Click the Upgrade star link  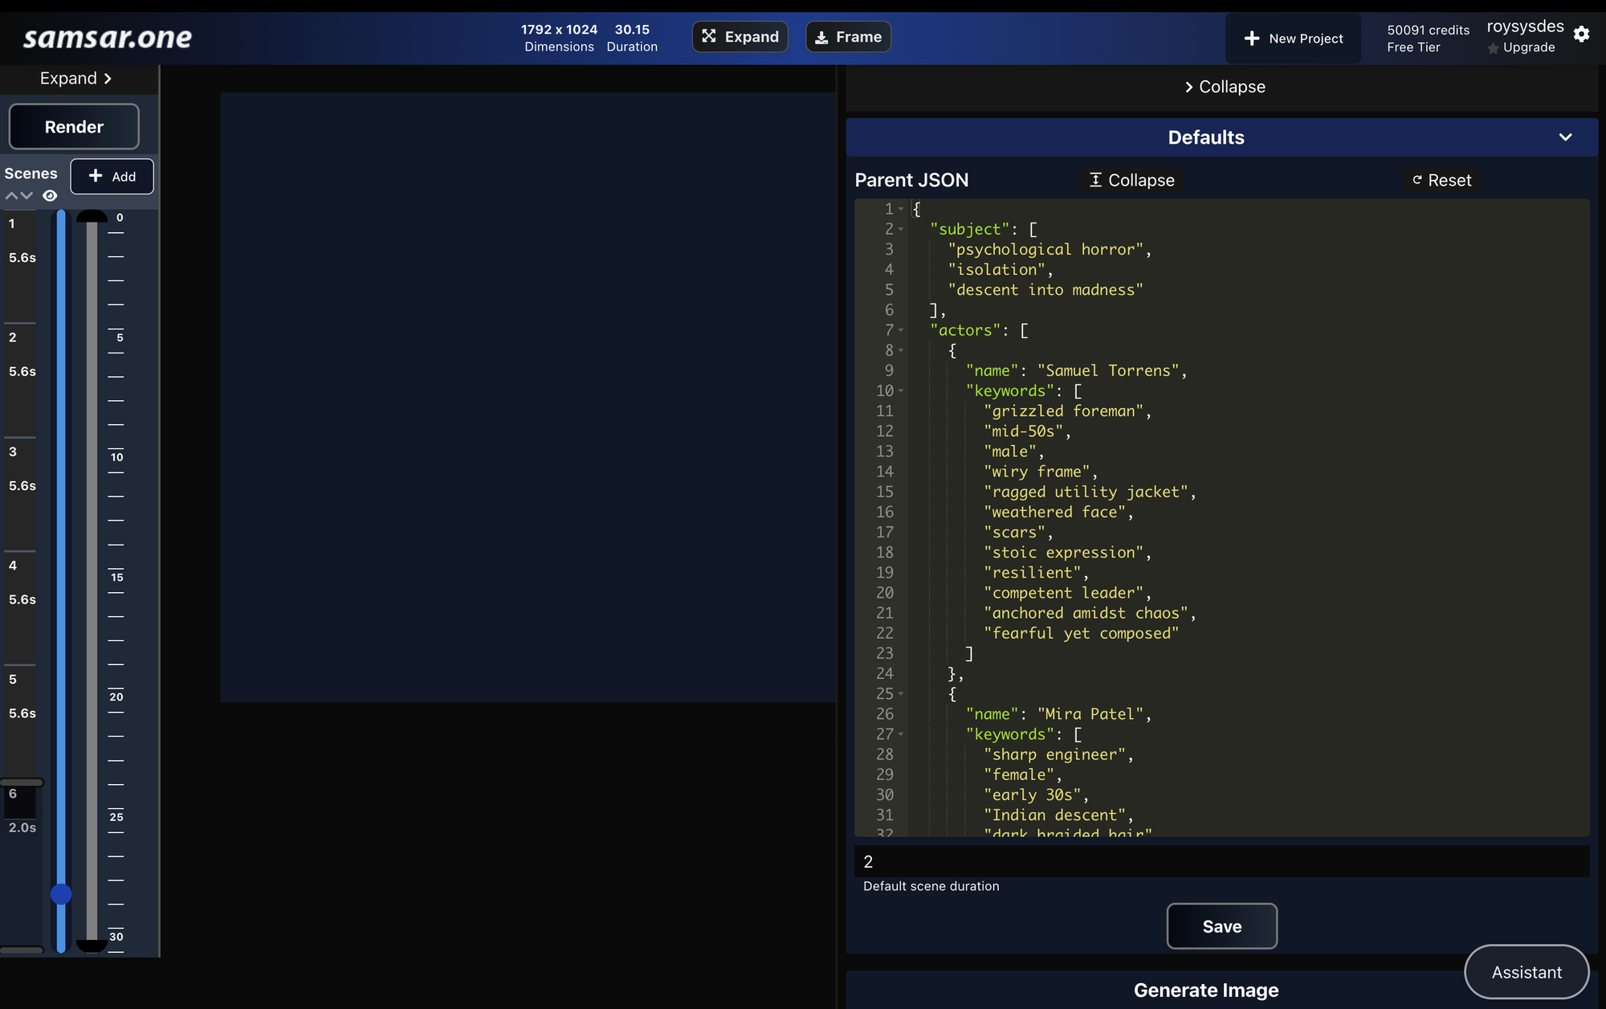tap(1521, 48)
